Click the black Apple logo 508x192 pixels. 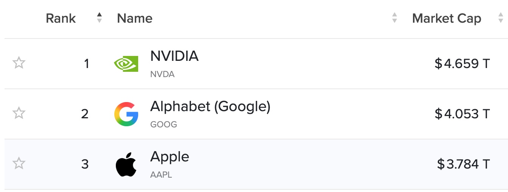(126, 164)
